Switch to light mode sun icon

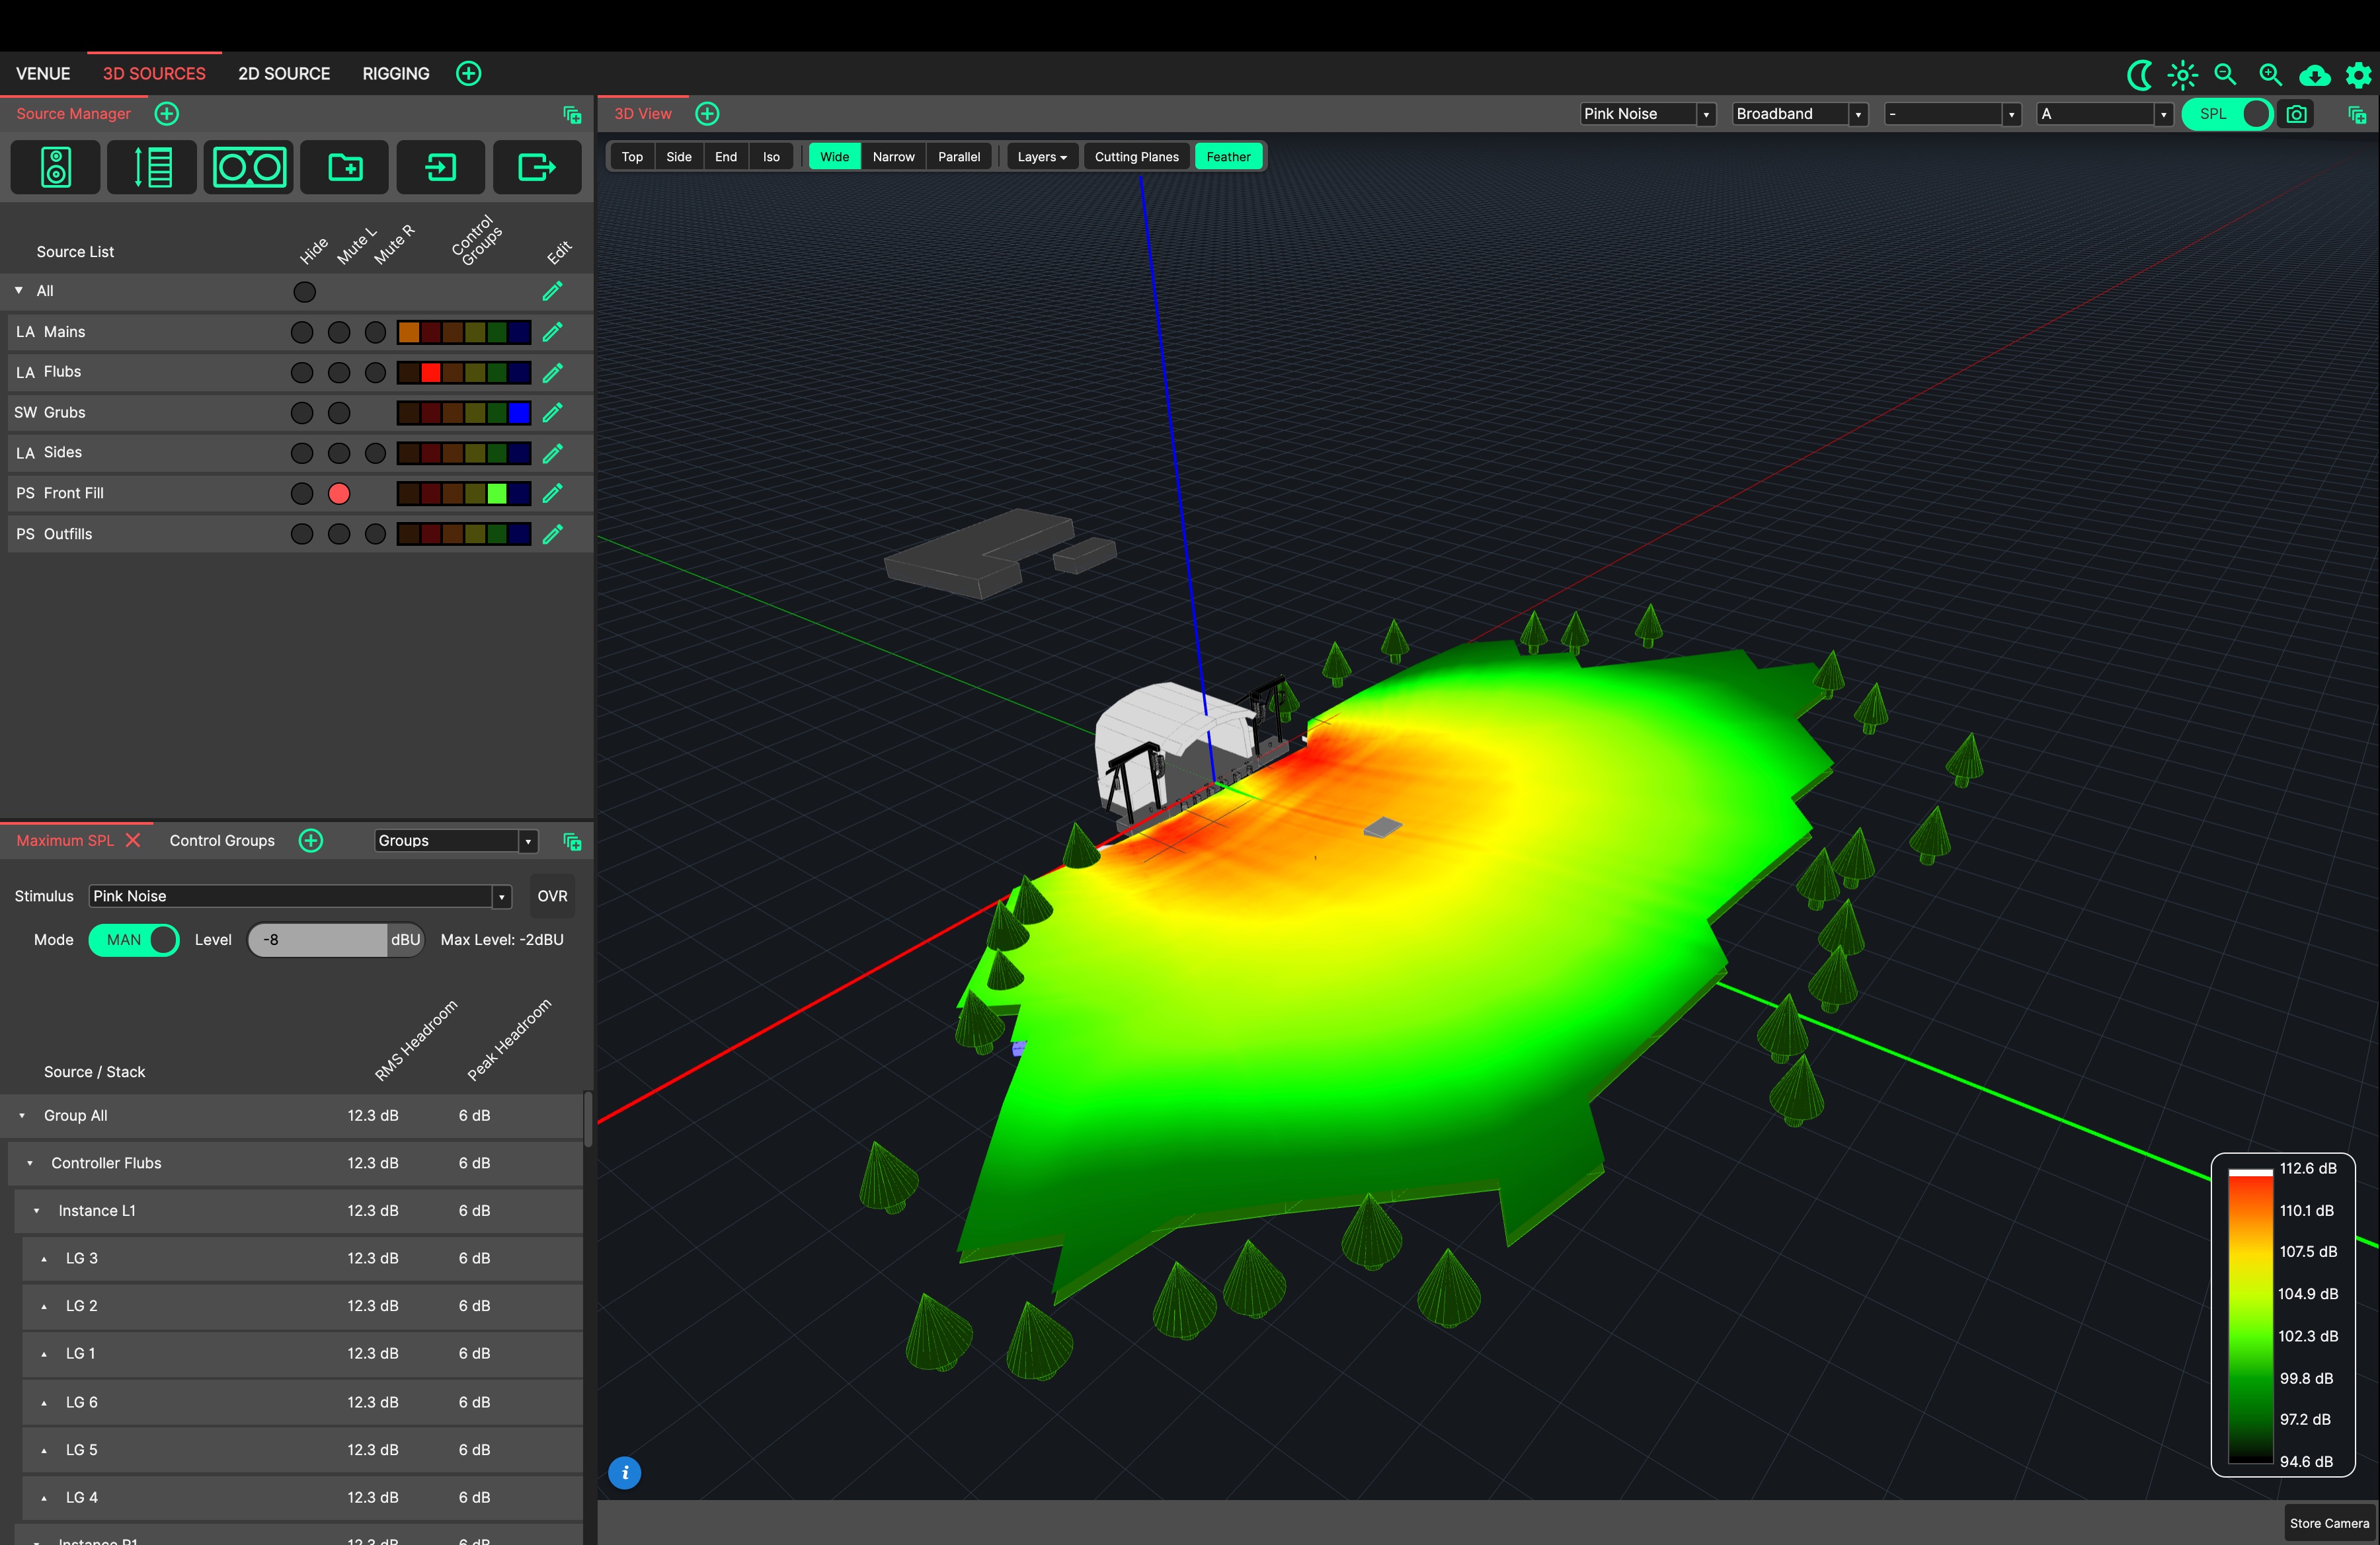click(2183, 75)
